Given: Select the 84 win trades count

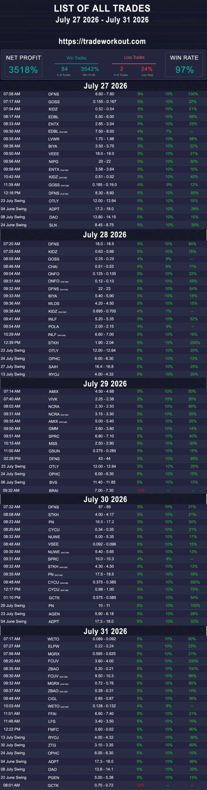Looking at the screenshot, I should 64,69.
